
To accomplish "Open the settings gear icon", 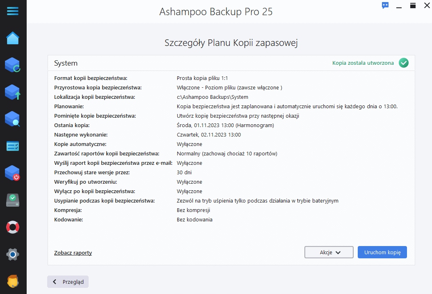I will pos(13,254).
